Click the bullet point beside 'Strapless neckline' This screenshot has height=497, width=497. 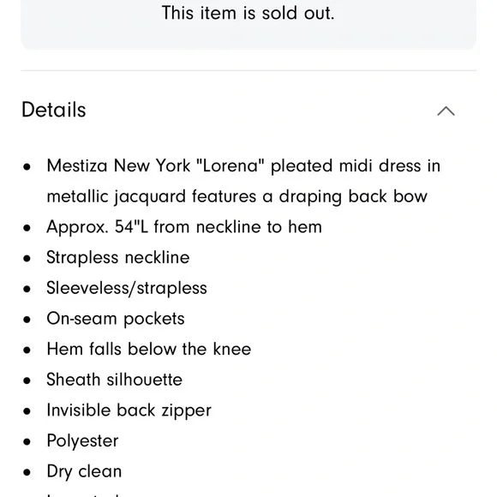click(x=27, y=258)
